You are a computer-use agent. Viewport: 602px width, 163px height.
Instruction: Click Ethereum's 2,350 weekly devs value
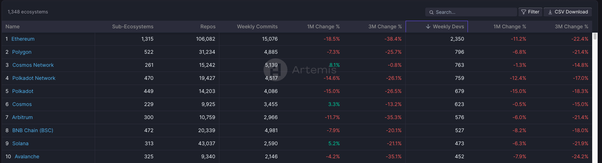point(457,39)
